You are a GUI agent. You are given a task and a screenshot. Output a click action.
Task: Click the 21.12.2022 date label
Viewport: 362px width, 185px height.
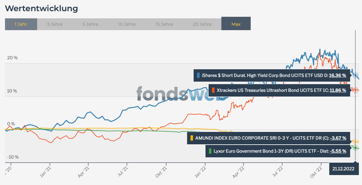(x=343, y=169)
